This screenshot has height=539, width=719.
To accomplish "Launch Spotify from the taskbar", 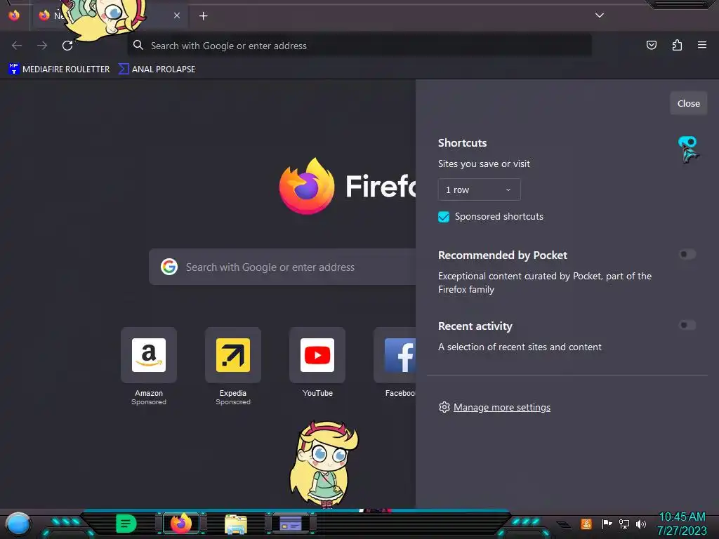I will pyautogui.click(x=126, y=524).
